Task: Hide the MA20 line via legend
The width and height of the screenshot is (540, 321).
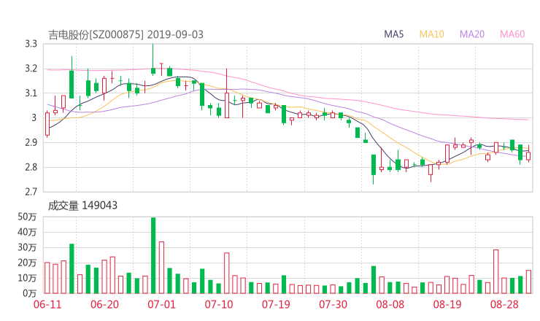Action: click(x=472, y=34)
